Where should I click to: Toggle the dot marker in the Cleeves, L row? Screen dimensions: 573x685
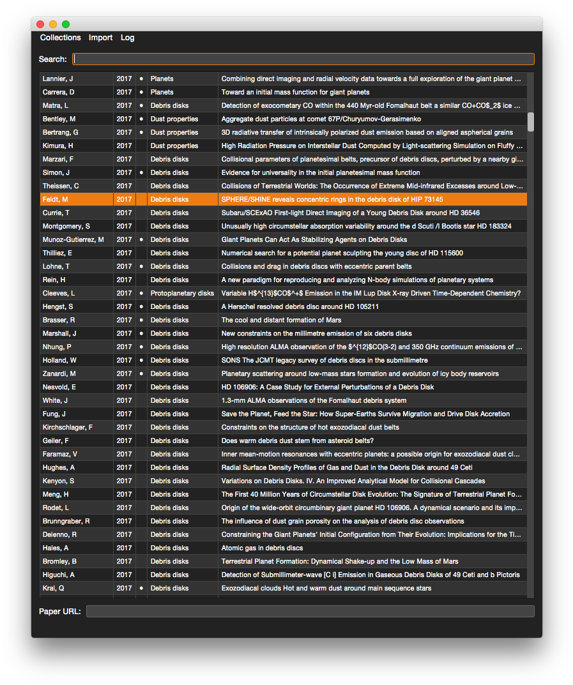(141, 293)
